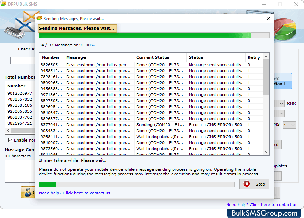Click the top green sending progress bar
This screenshot has height=218, width=304.
point(154,35)
